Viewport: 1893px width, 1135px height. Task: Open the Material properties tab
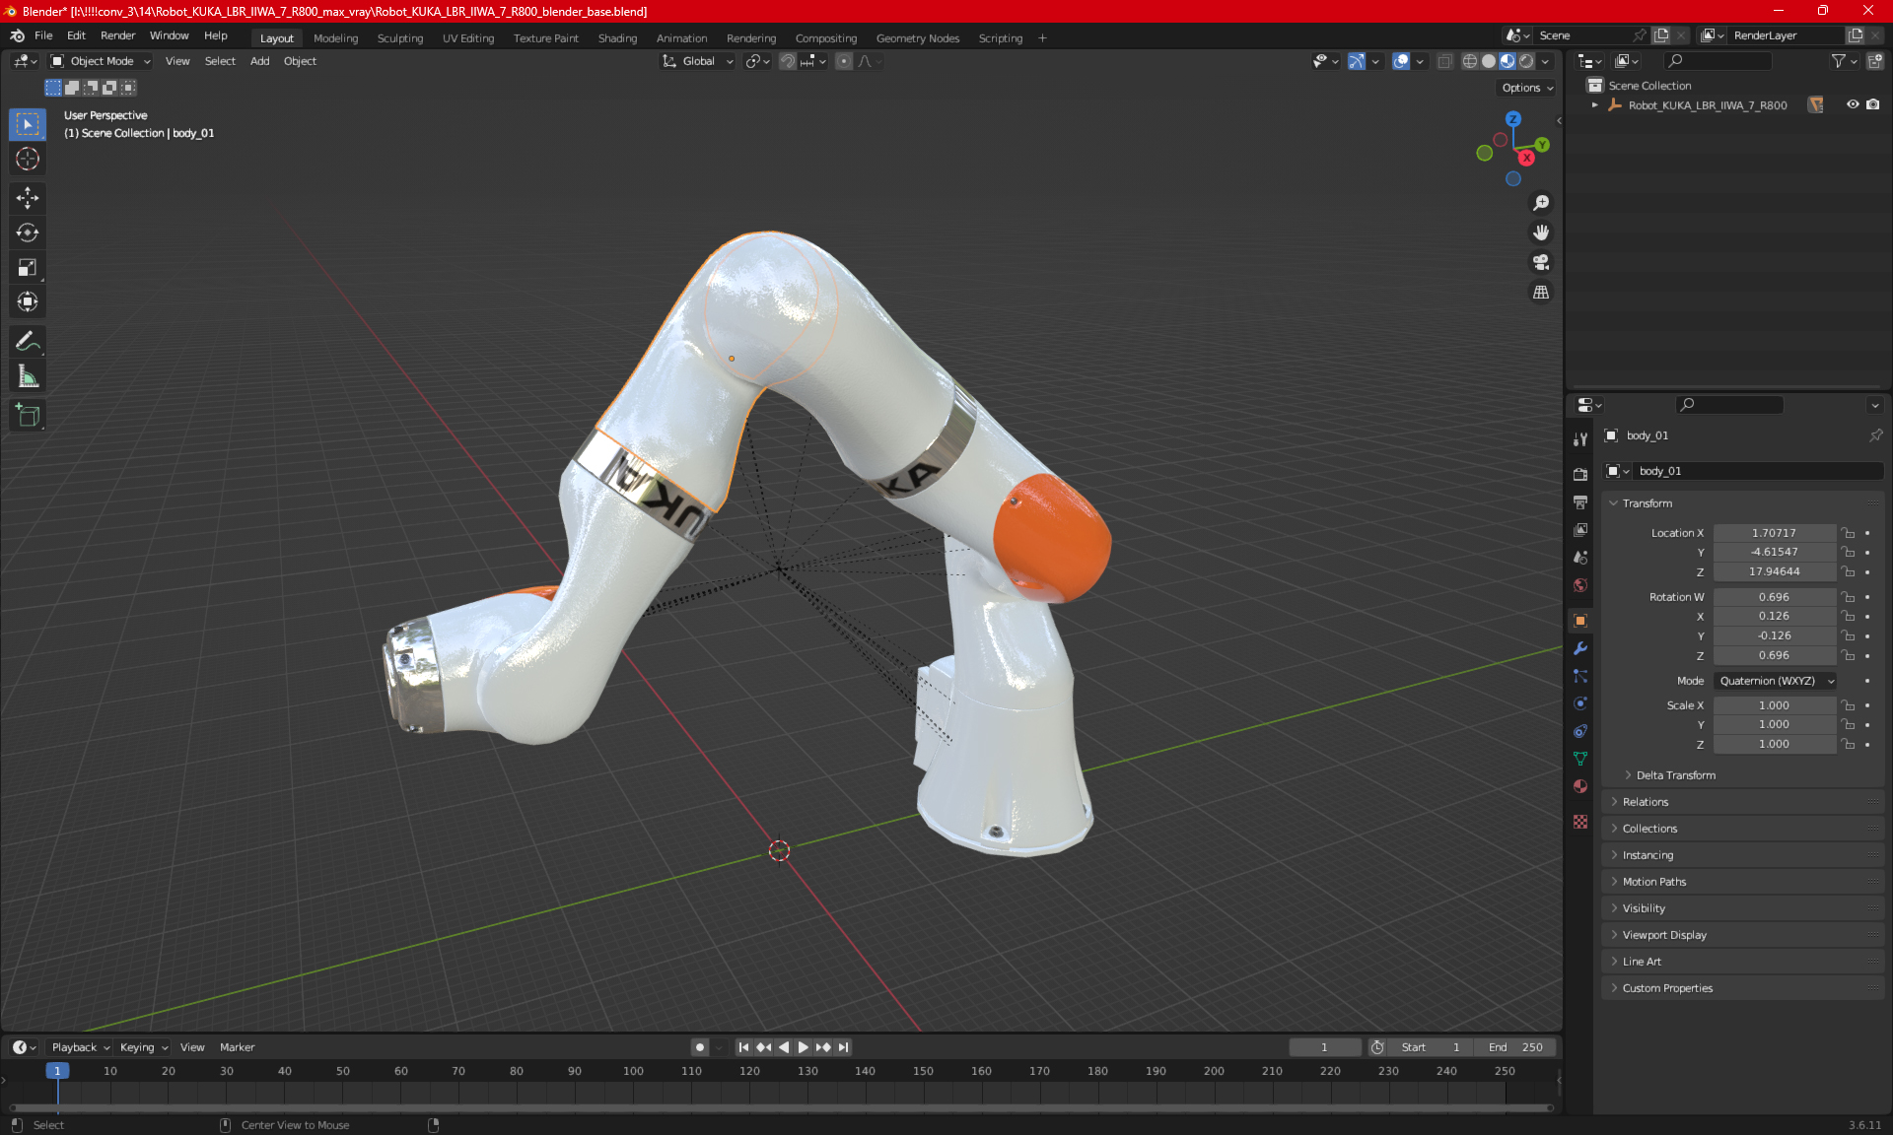click(x=1580, y=786)
